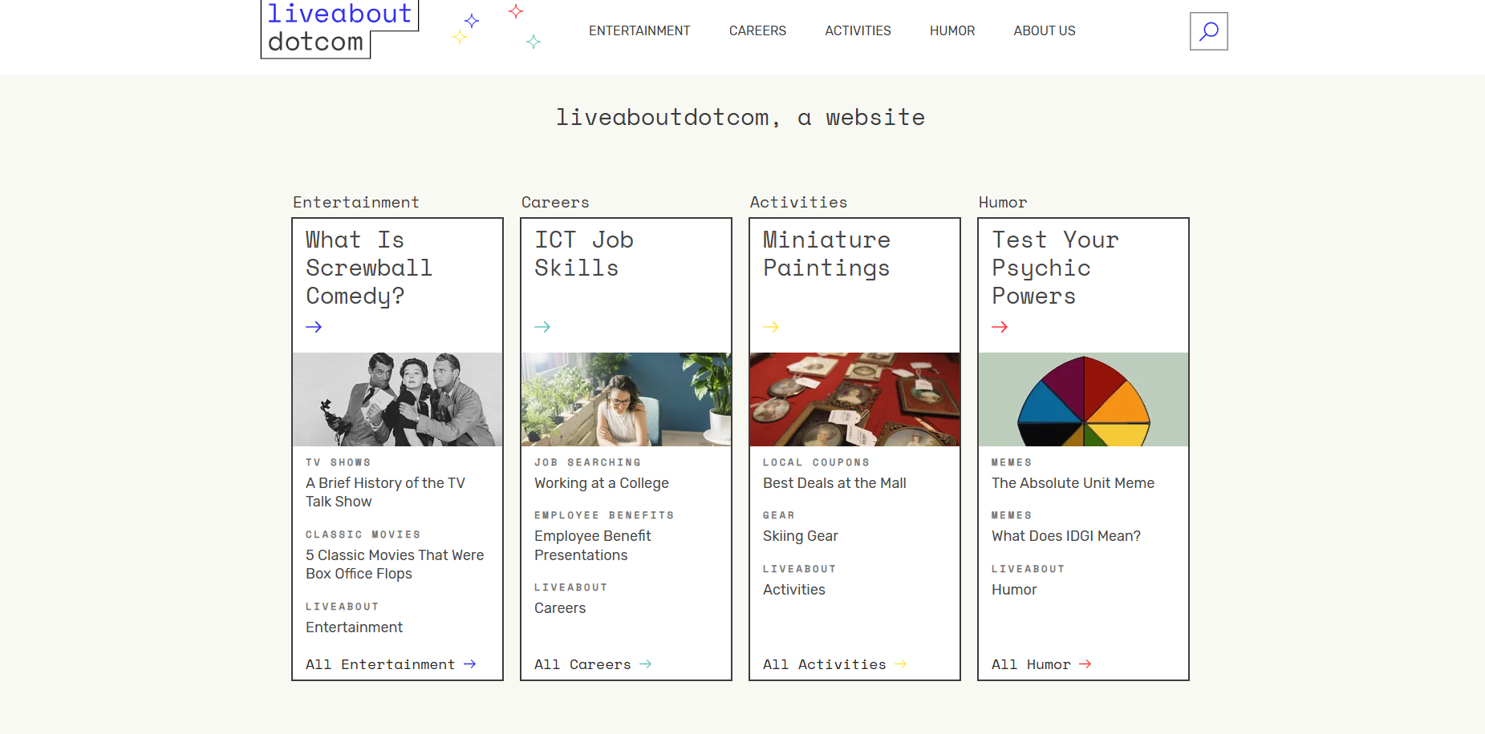The height and width of the screenshot is (734, 1485).
Task: Open the LiveAbout Humor link
Action: [x=1014, y=590]
